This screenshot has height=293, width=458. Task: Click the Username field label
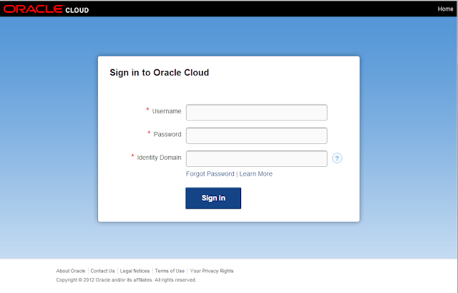tap(167, 111)
